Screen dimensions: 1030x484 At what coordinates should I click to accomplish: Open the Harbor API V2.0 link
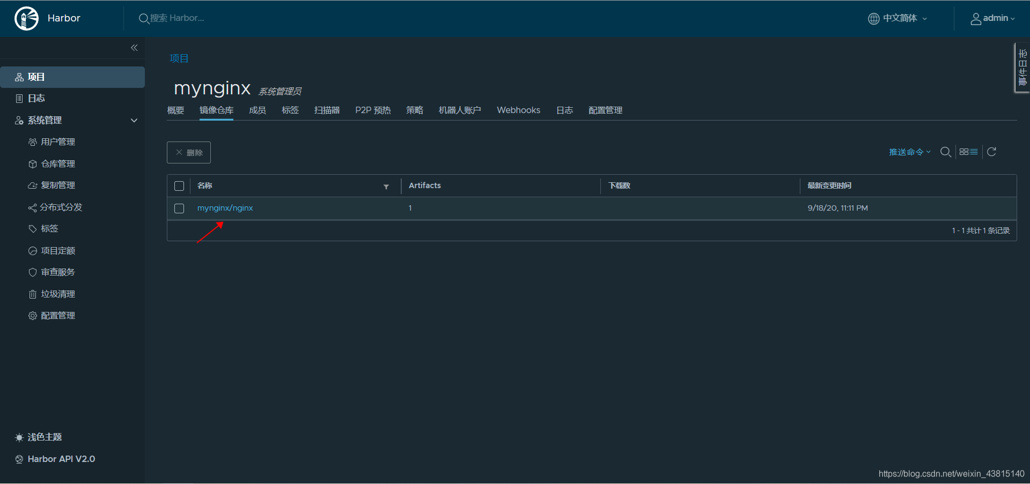(x=61, y=459)
